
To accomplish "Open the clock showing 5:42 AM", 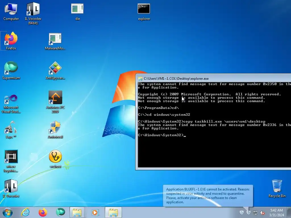I will click(x=277, y=213).
